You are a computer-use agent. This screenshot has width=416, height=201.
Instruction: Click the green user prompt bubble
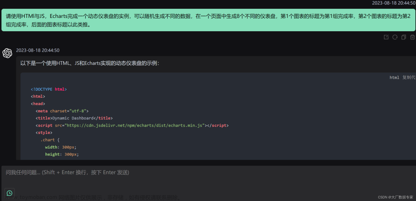pyautogui.click(x=208, y=20)
